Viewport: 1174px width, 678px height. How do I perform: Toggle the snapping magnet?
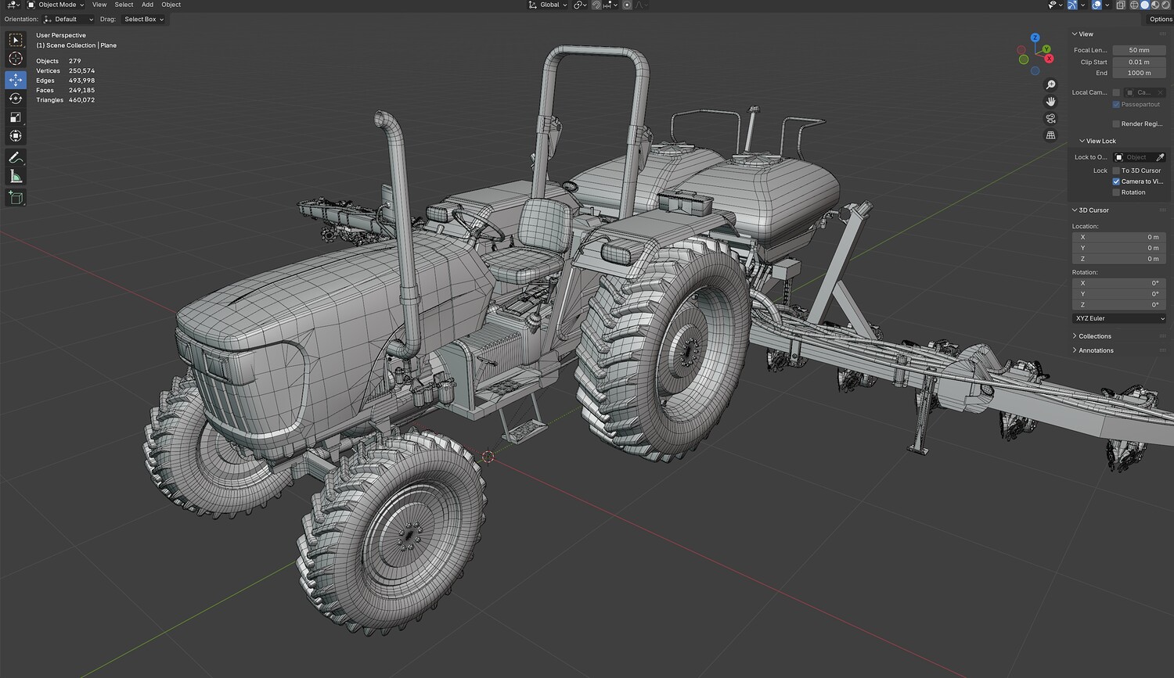click(x=596, y=5)
